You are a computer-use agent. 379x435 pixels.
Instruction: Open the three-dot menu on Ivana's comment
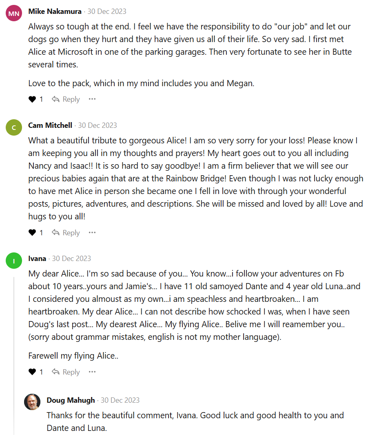click(92, 372)
